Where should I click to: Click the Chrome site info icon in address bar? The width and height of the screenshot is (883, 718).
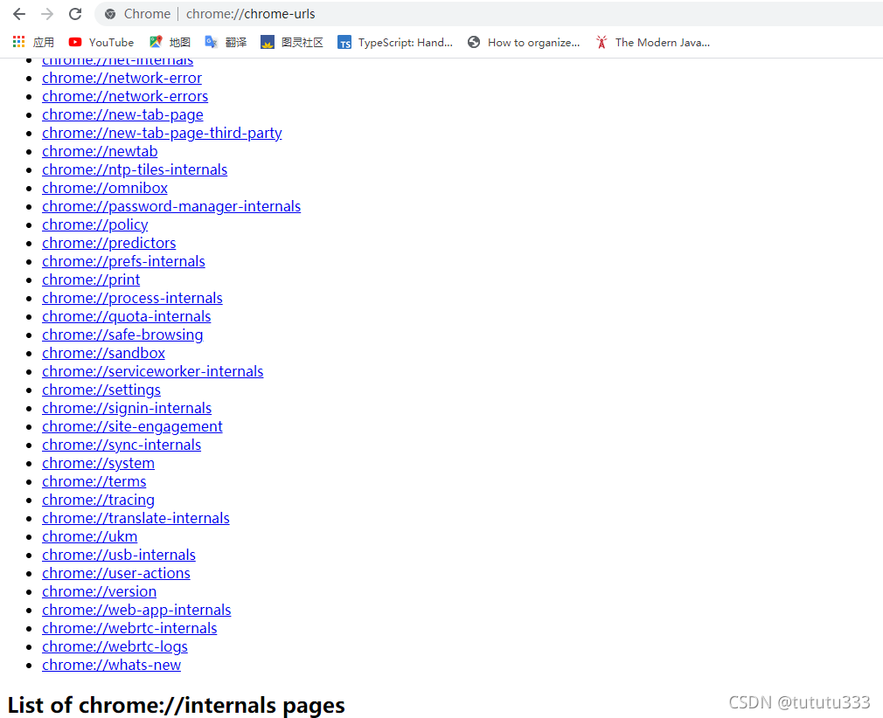[x=110, y=14]
